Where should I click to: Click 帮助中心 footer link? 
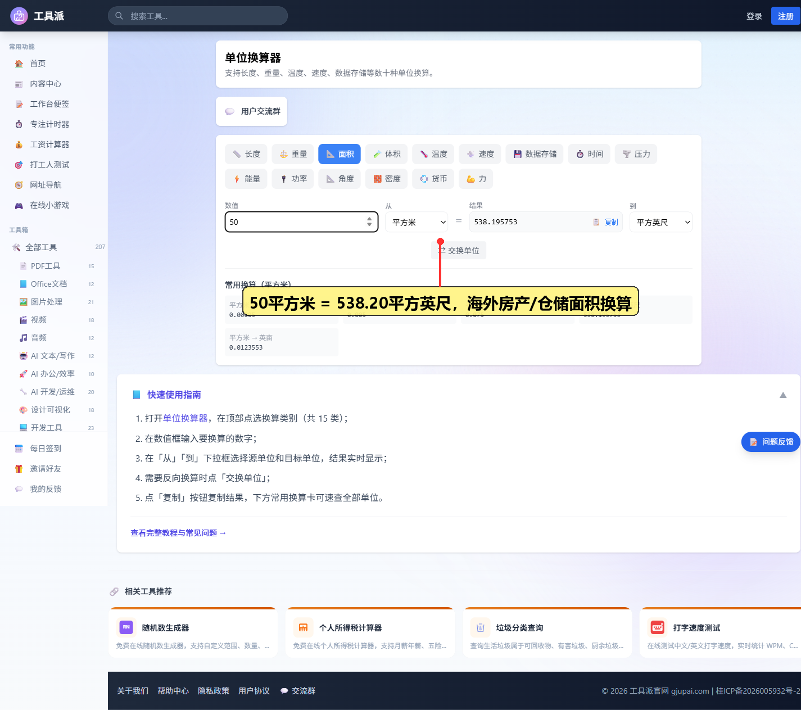coord(173,691)
